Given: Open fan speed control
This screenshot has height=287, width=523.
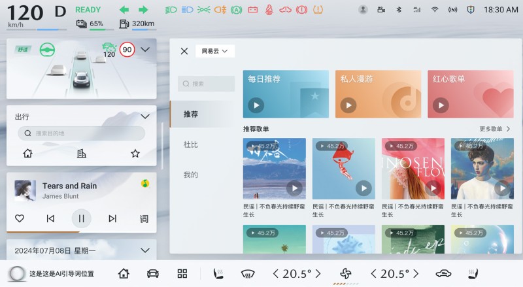Looking at the screenshot, I should tap(346, 274).
